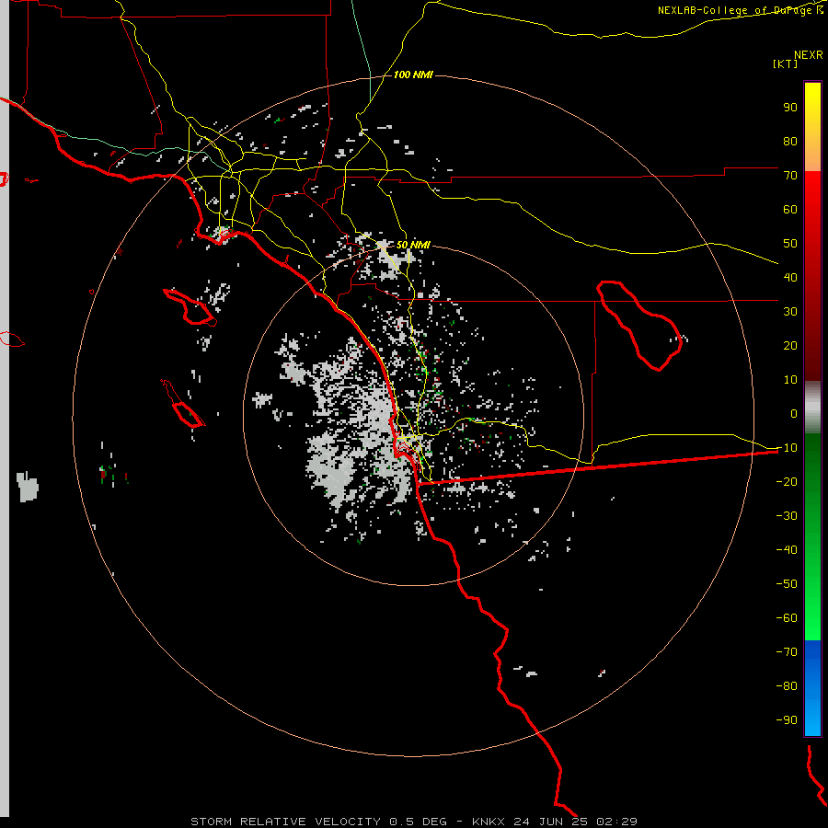The height and width of the screenshot is (828, 828).
Task: Click the 02:29 timestamp in caption
Action: [616, 822]
